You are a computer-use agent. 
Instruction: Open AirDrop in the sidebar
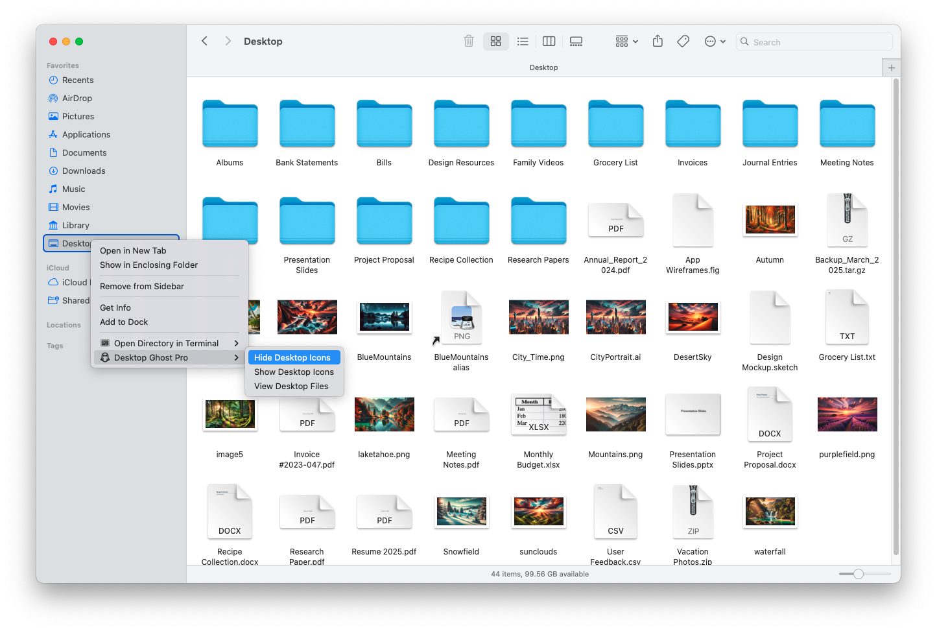(x=77, y=99)
